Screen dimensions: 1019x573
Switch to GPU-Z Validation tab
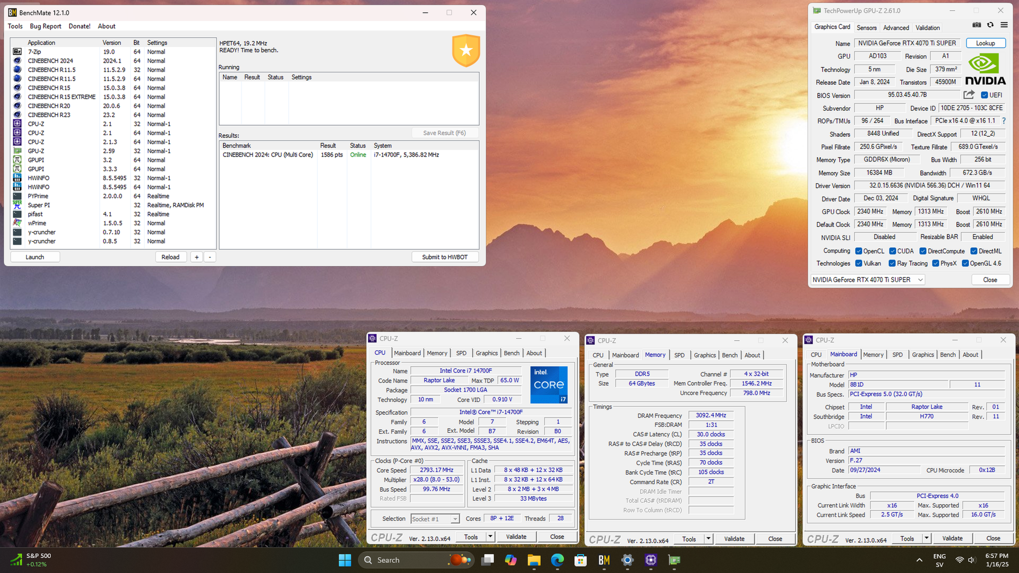pos(928,28)
